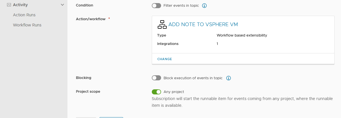Open ADD NOTE TO VSPHERE VM link
The width and height of the screenshot is (341, 118).
pyautogui.click(x=203, y=24)
